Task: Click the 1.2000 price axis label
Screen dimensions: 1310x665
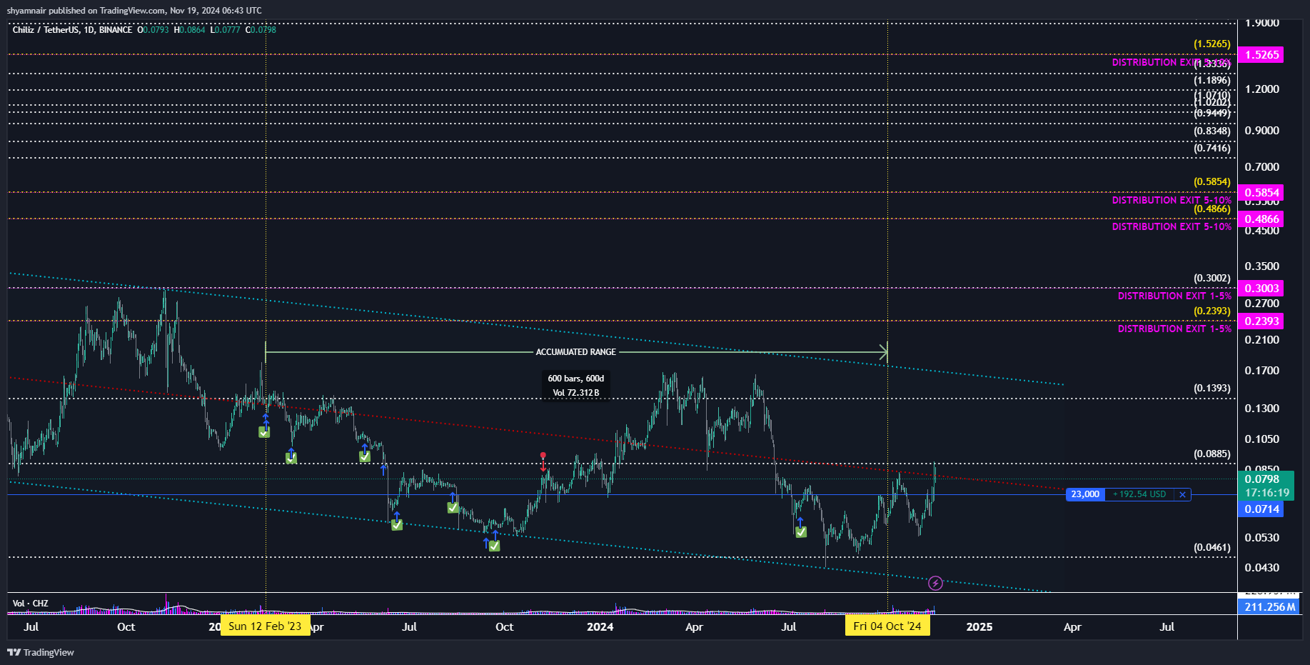Action: coord(1262,89)
